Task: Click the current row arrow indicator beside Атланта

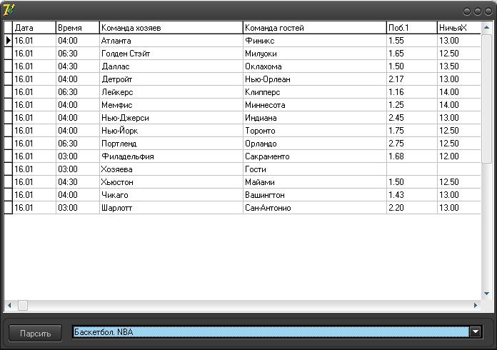Action: (9, 41)
